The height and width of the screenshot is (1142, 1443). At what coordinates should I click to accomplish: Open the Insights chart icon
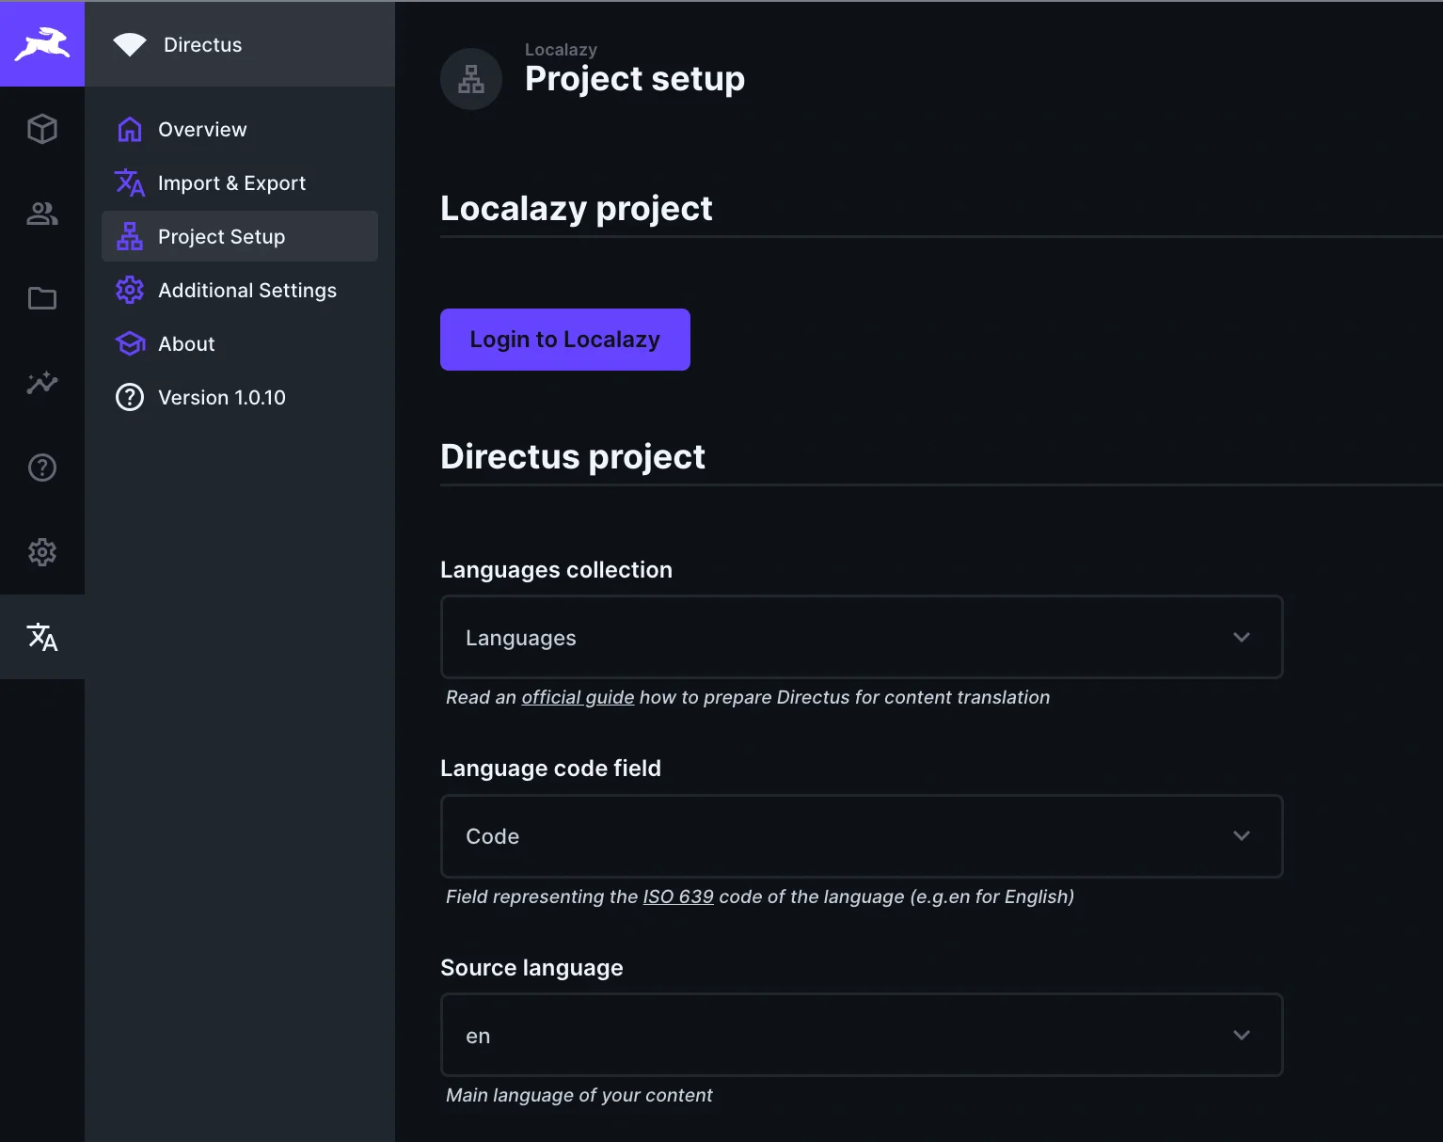point(42,383)
